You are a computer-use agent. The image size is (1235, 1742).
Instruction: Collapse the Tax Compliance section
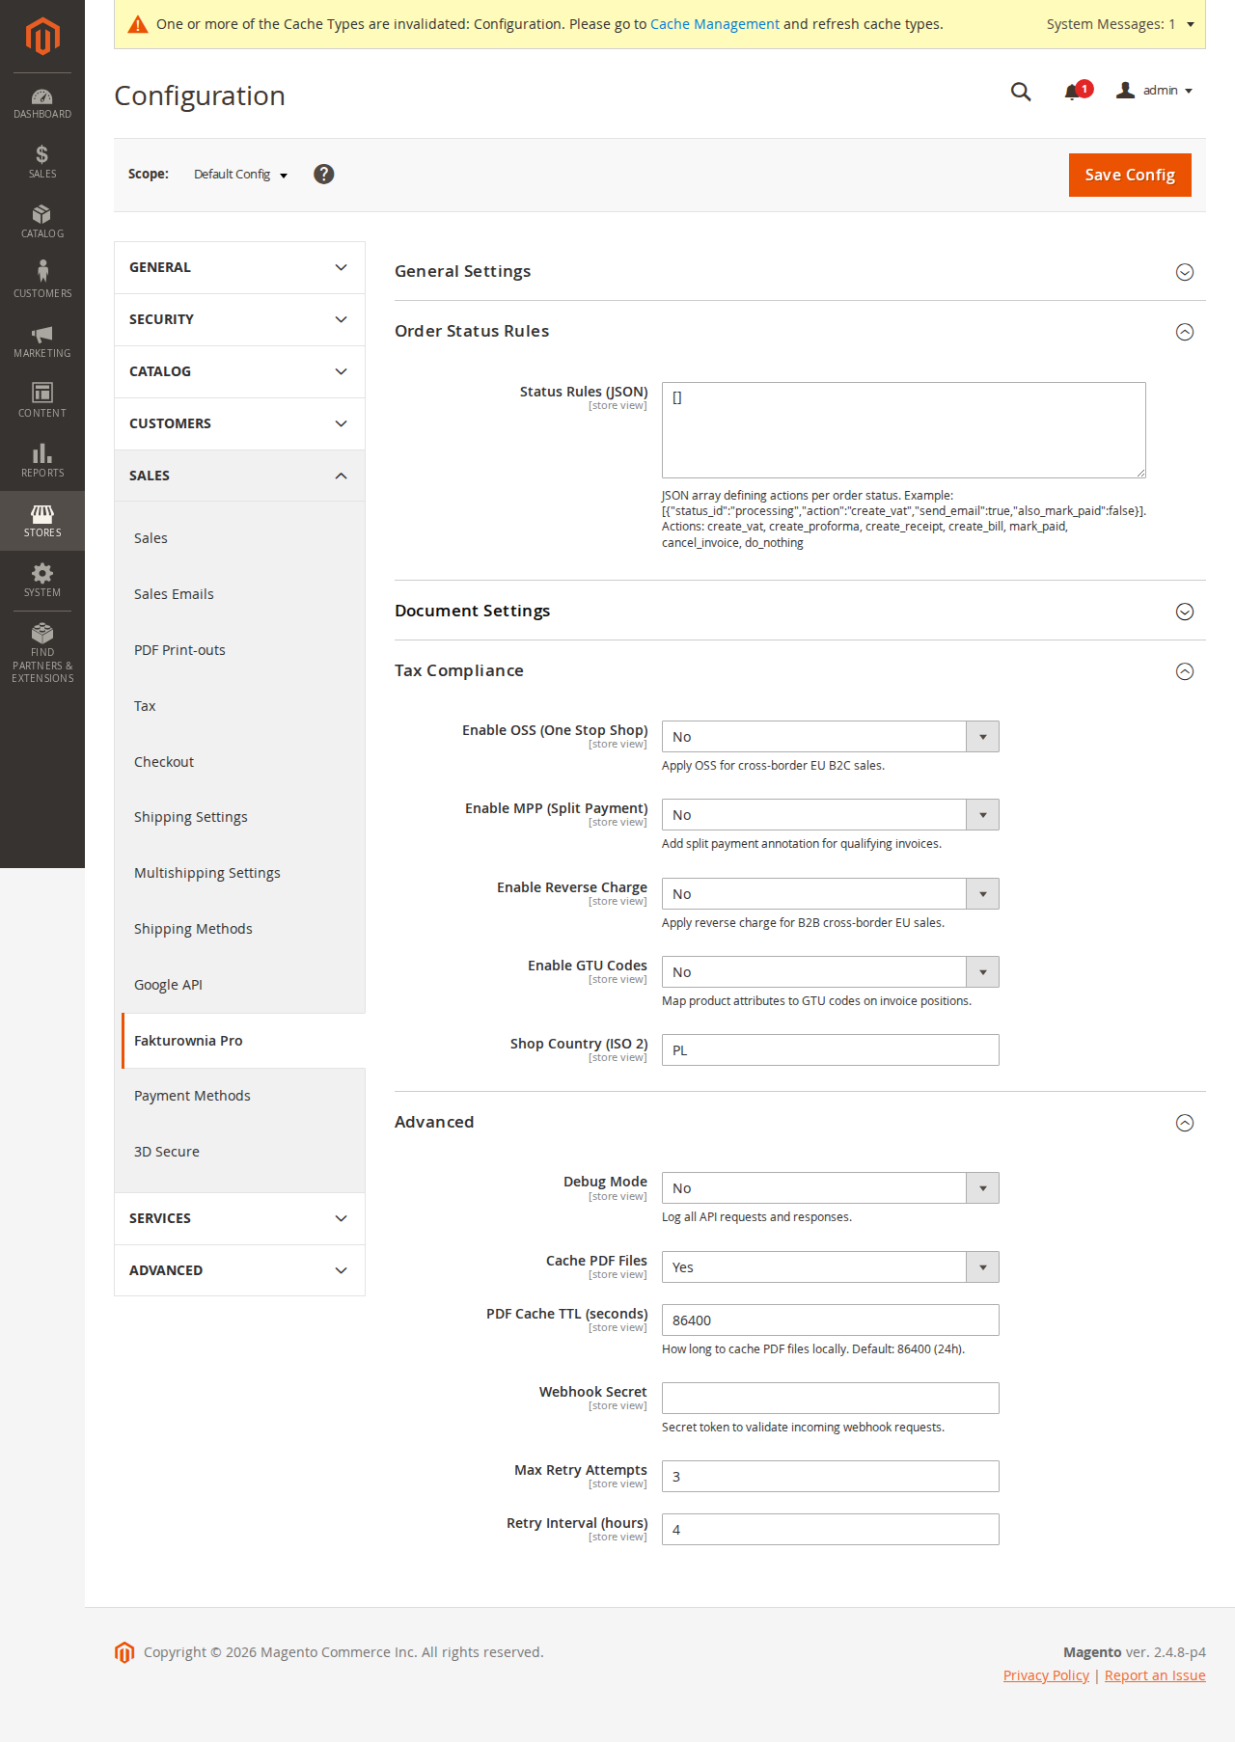tap(1185, 671)
